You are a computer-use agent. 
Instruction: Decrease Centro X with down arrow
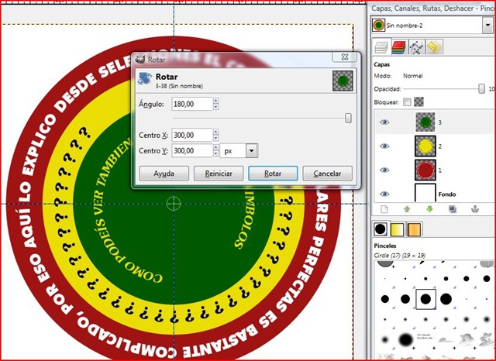[x=215, y=138]
